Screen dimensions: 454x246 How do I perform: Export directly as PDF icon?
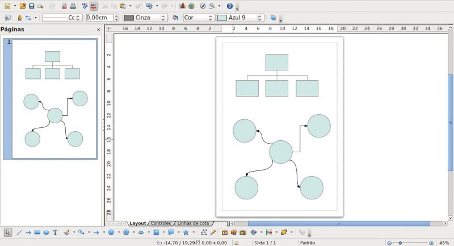(64, 6)
